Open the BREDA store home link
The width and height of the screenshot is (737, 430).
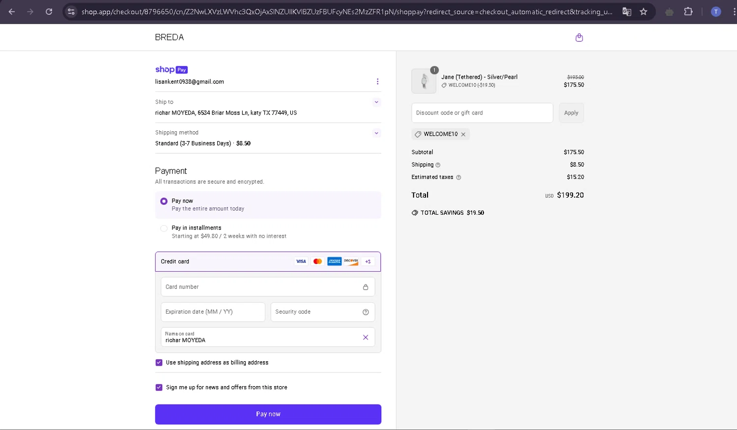coord(170,37)
